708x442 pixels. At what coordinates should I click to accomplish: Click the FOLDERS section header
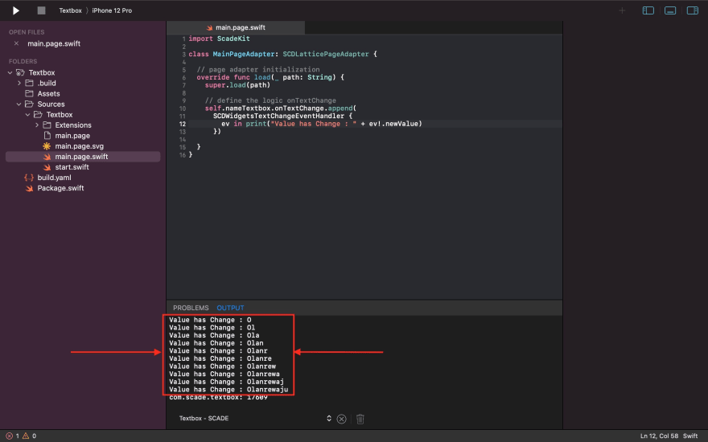(23, 61)
